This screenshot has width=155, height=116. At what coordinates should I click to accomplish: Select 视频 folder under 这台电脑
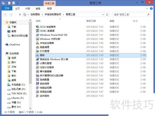tap(14, 58)
